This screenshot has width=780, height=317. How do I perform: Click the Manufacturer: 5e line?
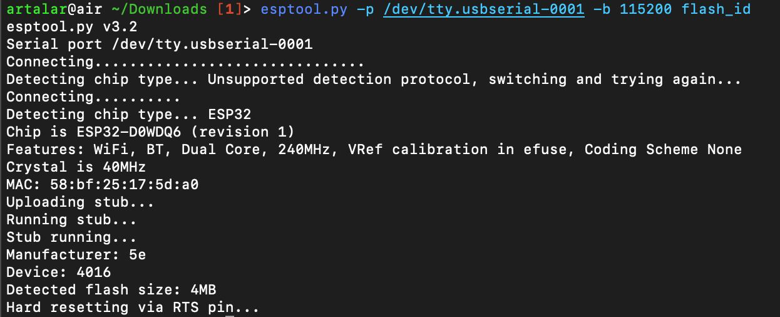pyautogui.click(x=76, y=255)
